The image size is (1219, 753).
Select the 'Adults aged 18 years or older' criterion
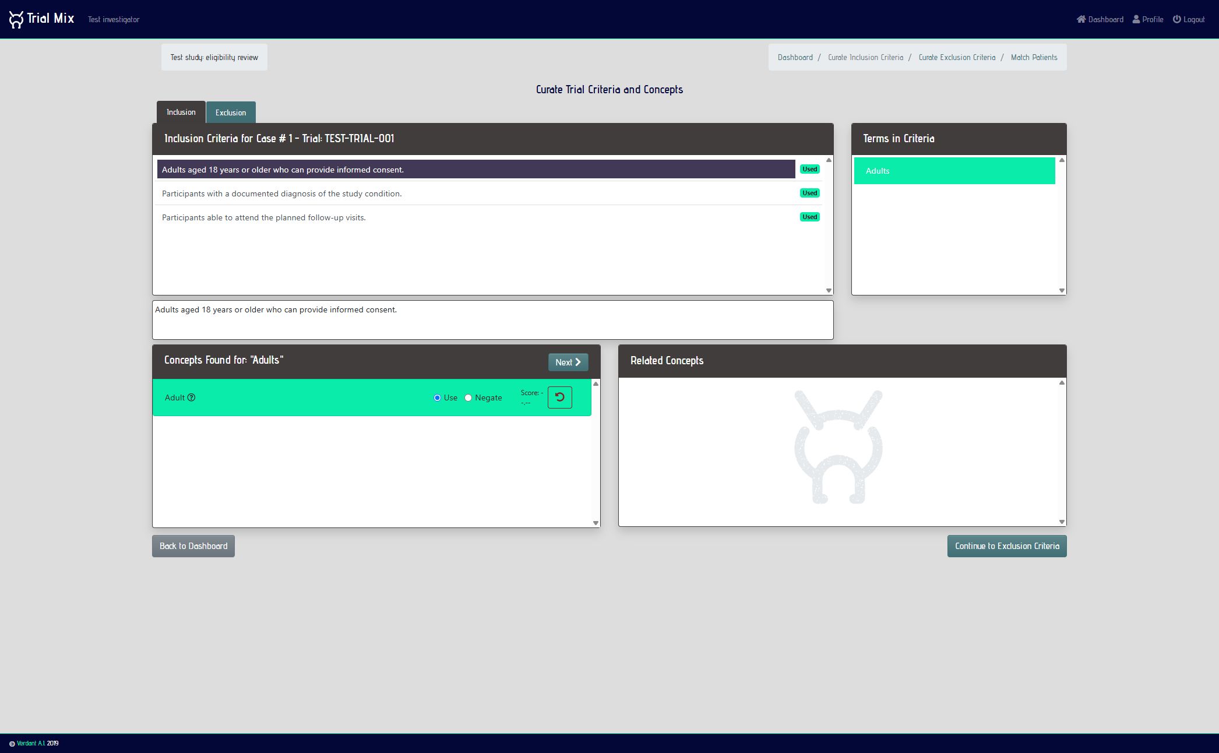coord(476,169)
